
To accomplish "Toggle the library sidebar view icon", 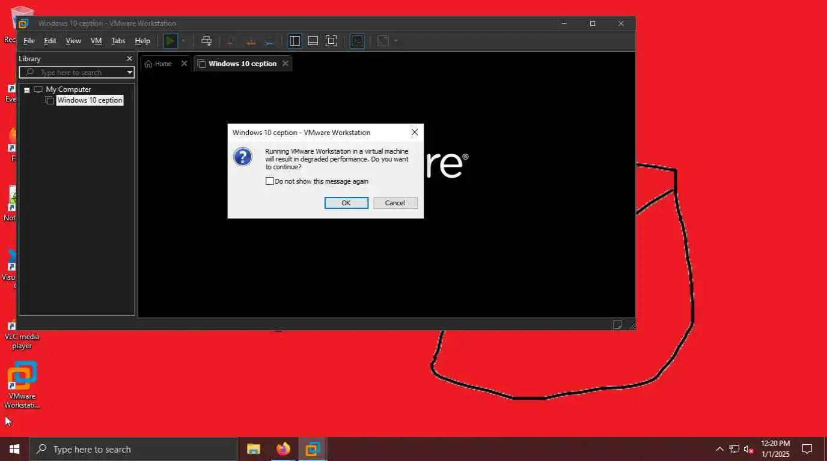I will [294, 41].
